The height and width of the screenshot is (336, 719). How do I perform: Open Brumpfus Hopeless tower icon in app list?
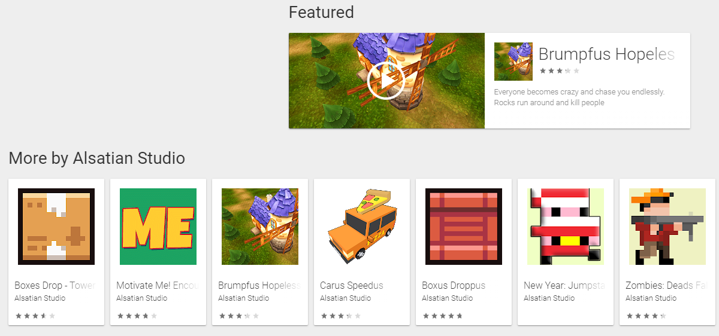260,227
